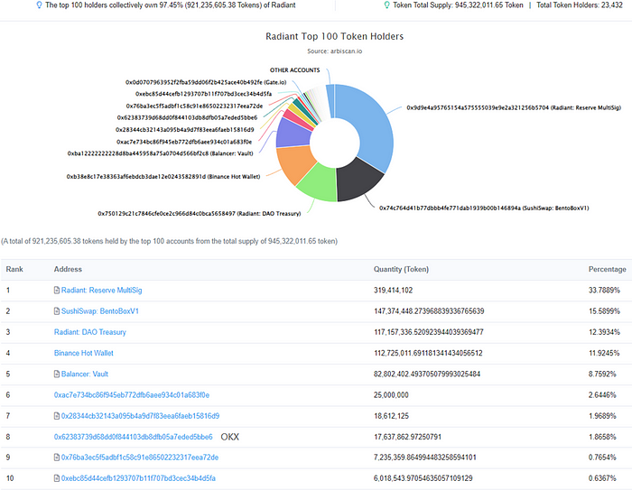The height and width of the screenshot is (490, 632).
Task: Click the dark SushiSwap BentoBoxV1 pie slice
Action: pyautogui.click(x=357, y=180)
